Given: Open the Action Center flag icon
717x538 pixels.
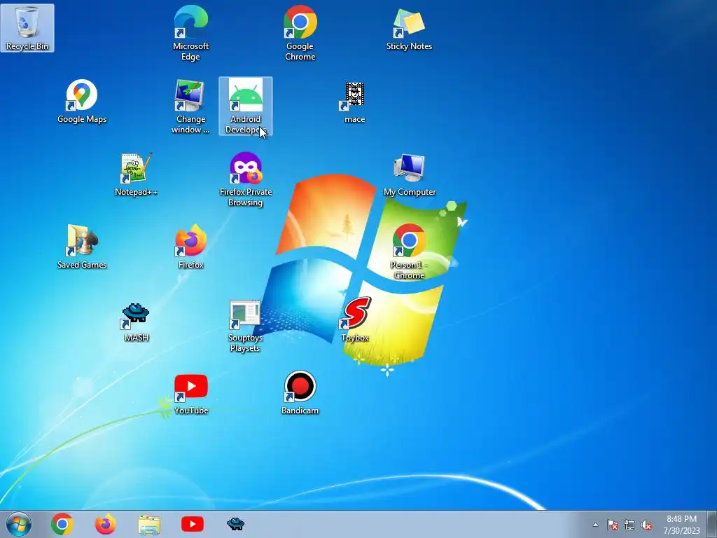Looking at the screenshot, I should pyautogui.click(x=613, y=525).
